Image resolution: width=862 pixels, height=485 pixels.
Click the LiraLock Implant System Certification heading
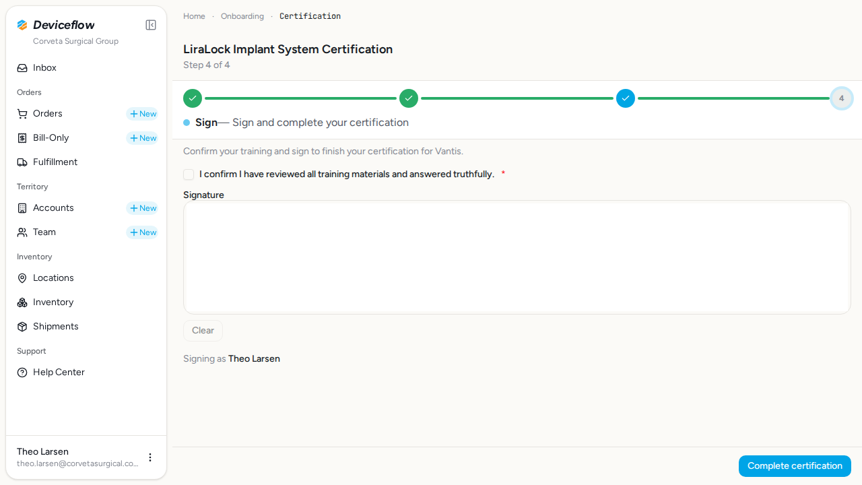click(x=288, y=49)
